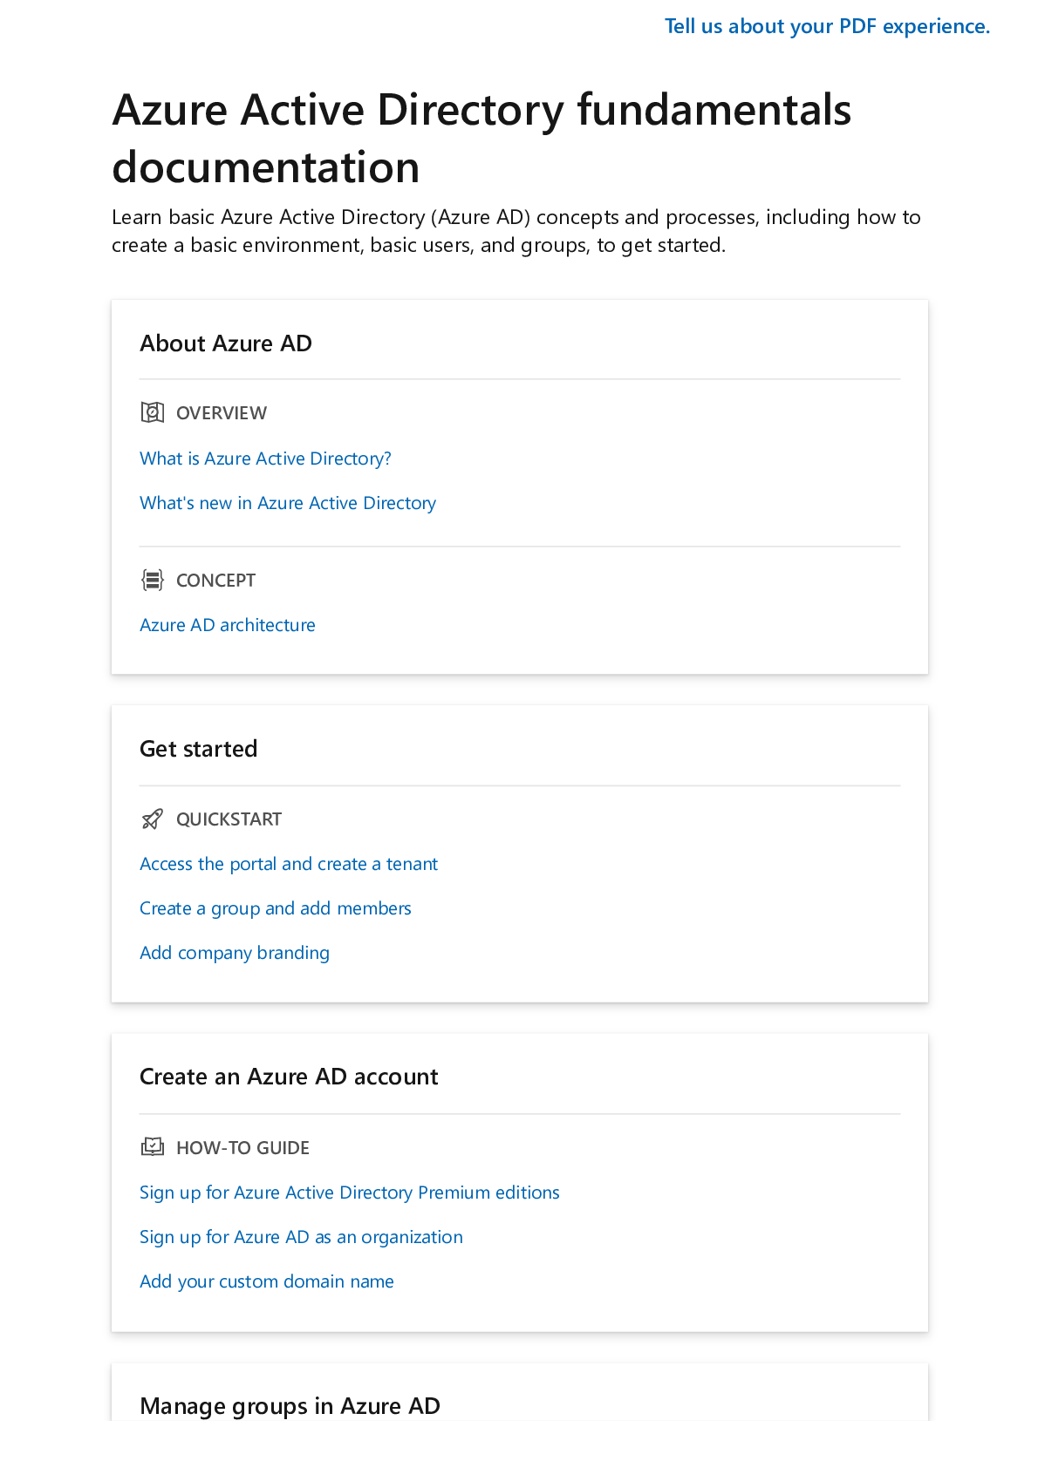This screenshot has width=1038, height=1468.
Task: Open Add your custom domain name link
Action: pyautogui.click(x=267, y=1281)
